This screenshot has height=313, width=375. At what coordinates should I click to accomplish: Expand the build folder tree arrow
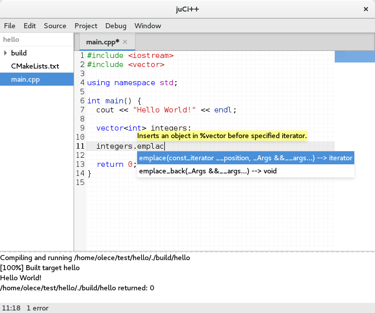6,53
